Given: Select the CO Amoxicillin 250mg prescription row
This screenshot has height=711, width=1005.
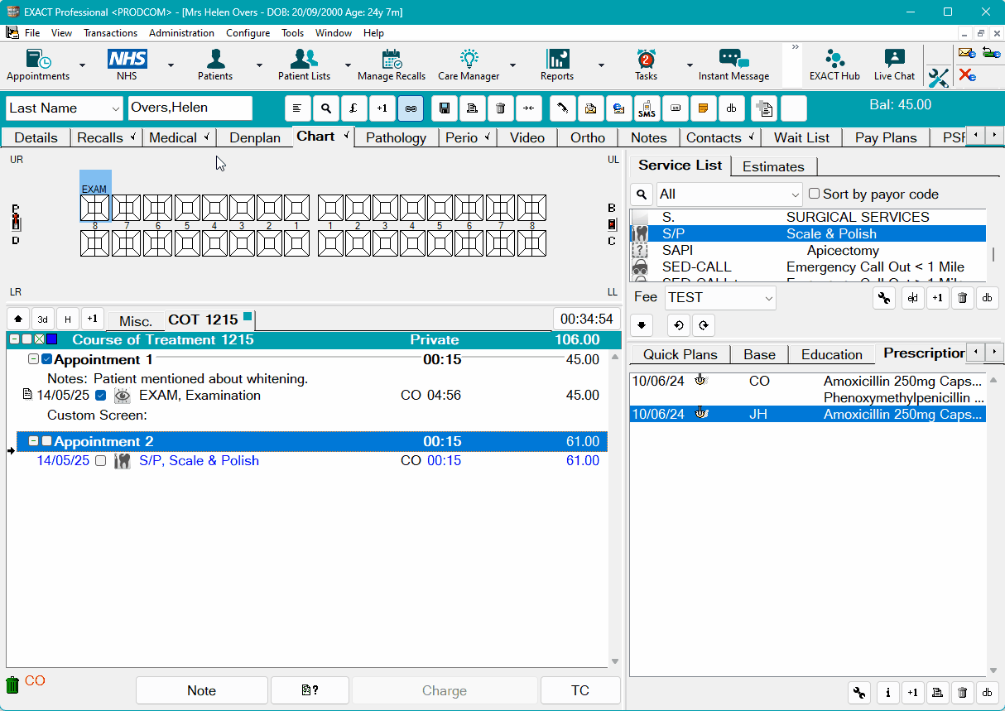Looking at the screenshot, I should click(x=807, y=381).
